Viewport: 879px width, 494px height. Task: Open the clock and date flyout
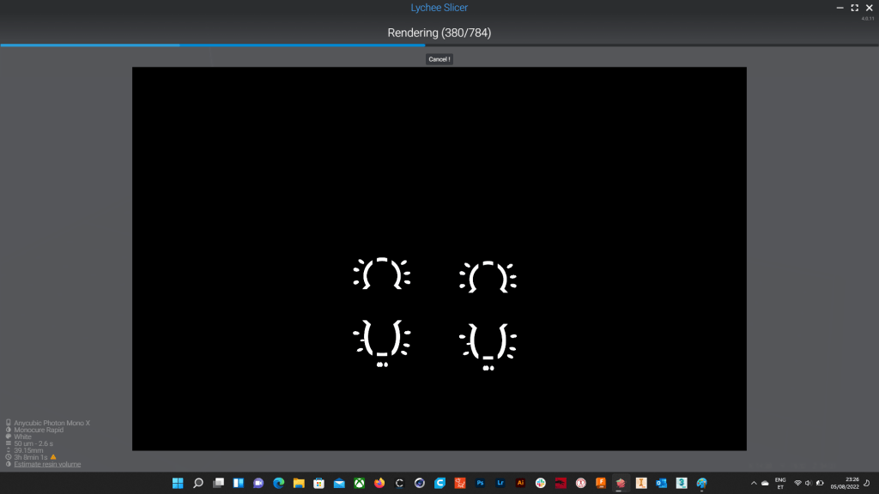point(851,483)
